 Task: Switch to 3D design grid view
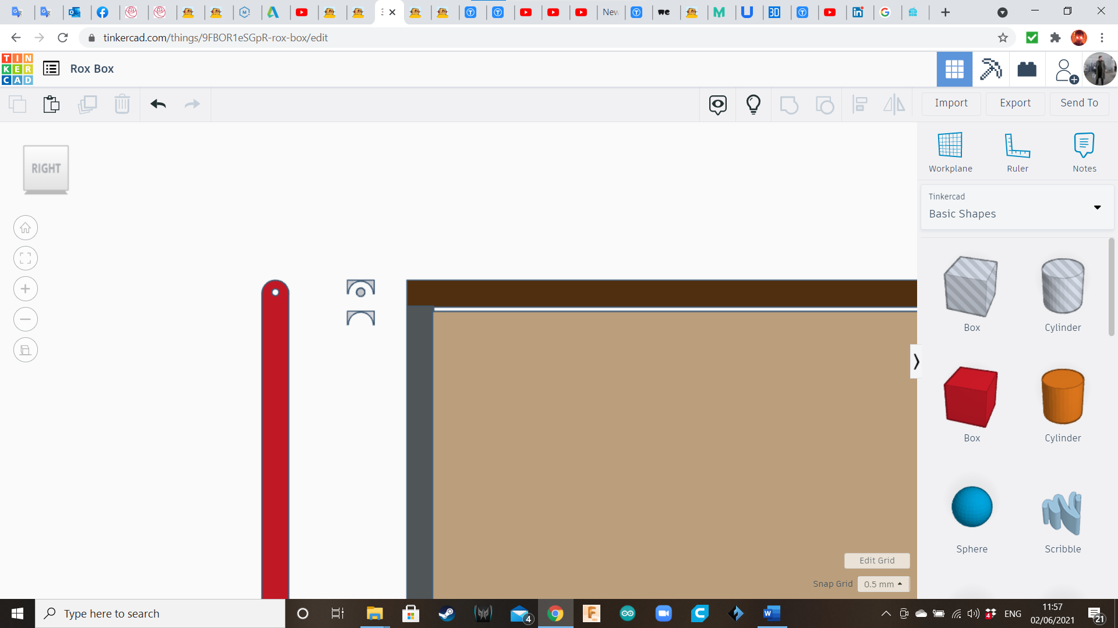(x=954, y=69)
